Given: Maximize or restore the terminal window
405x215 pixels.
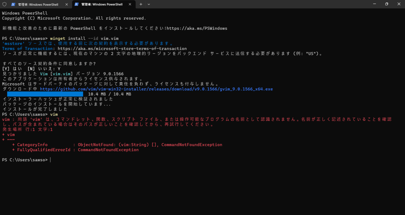Looking at the screenshot, I should click(387, 4).
